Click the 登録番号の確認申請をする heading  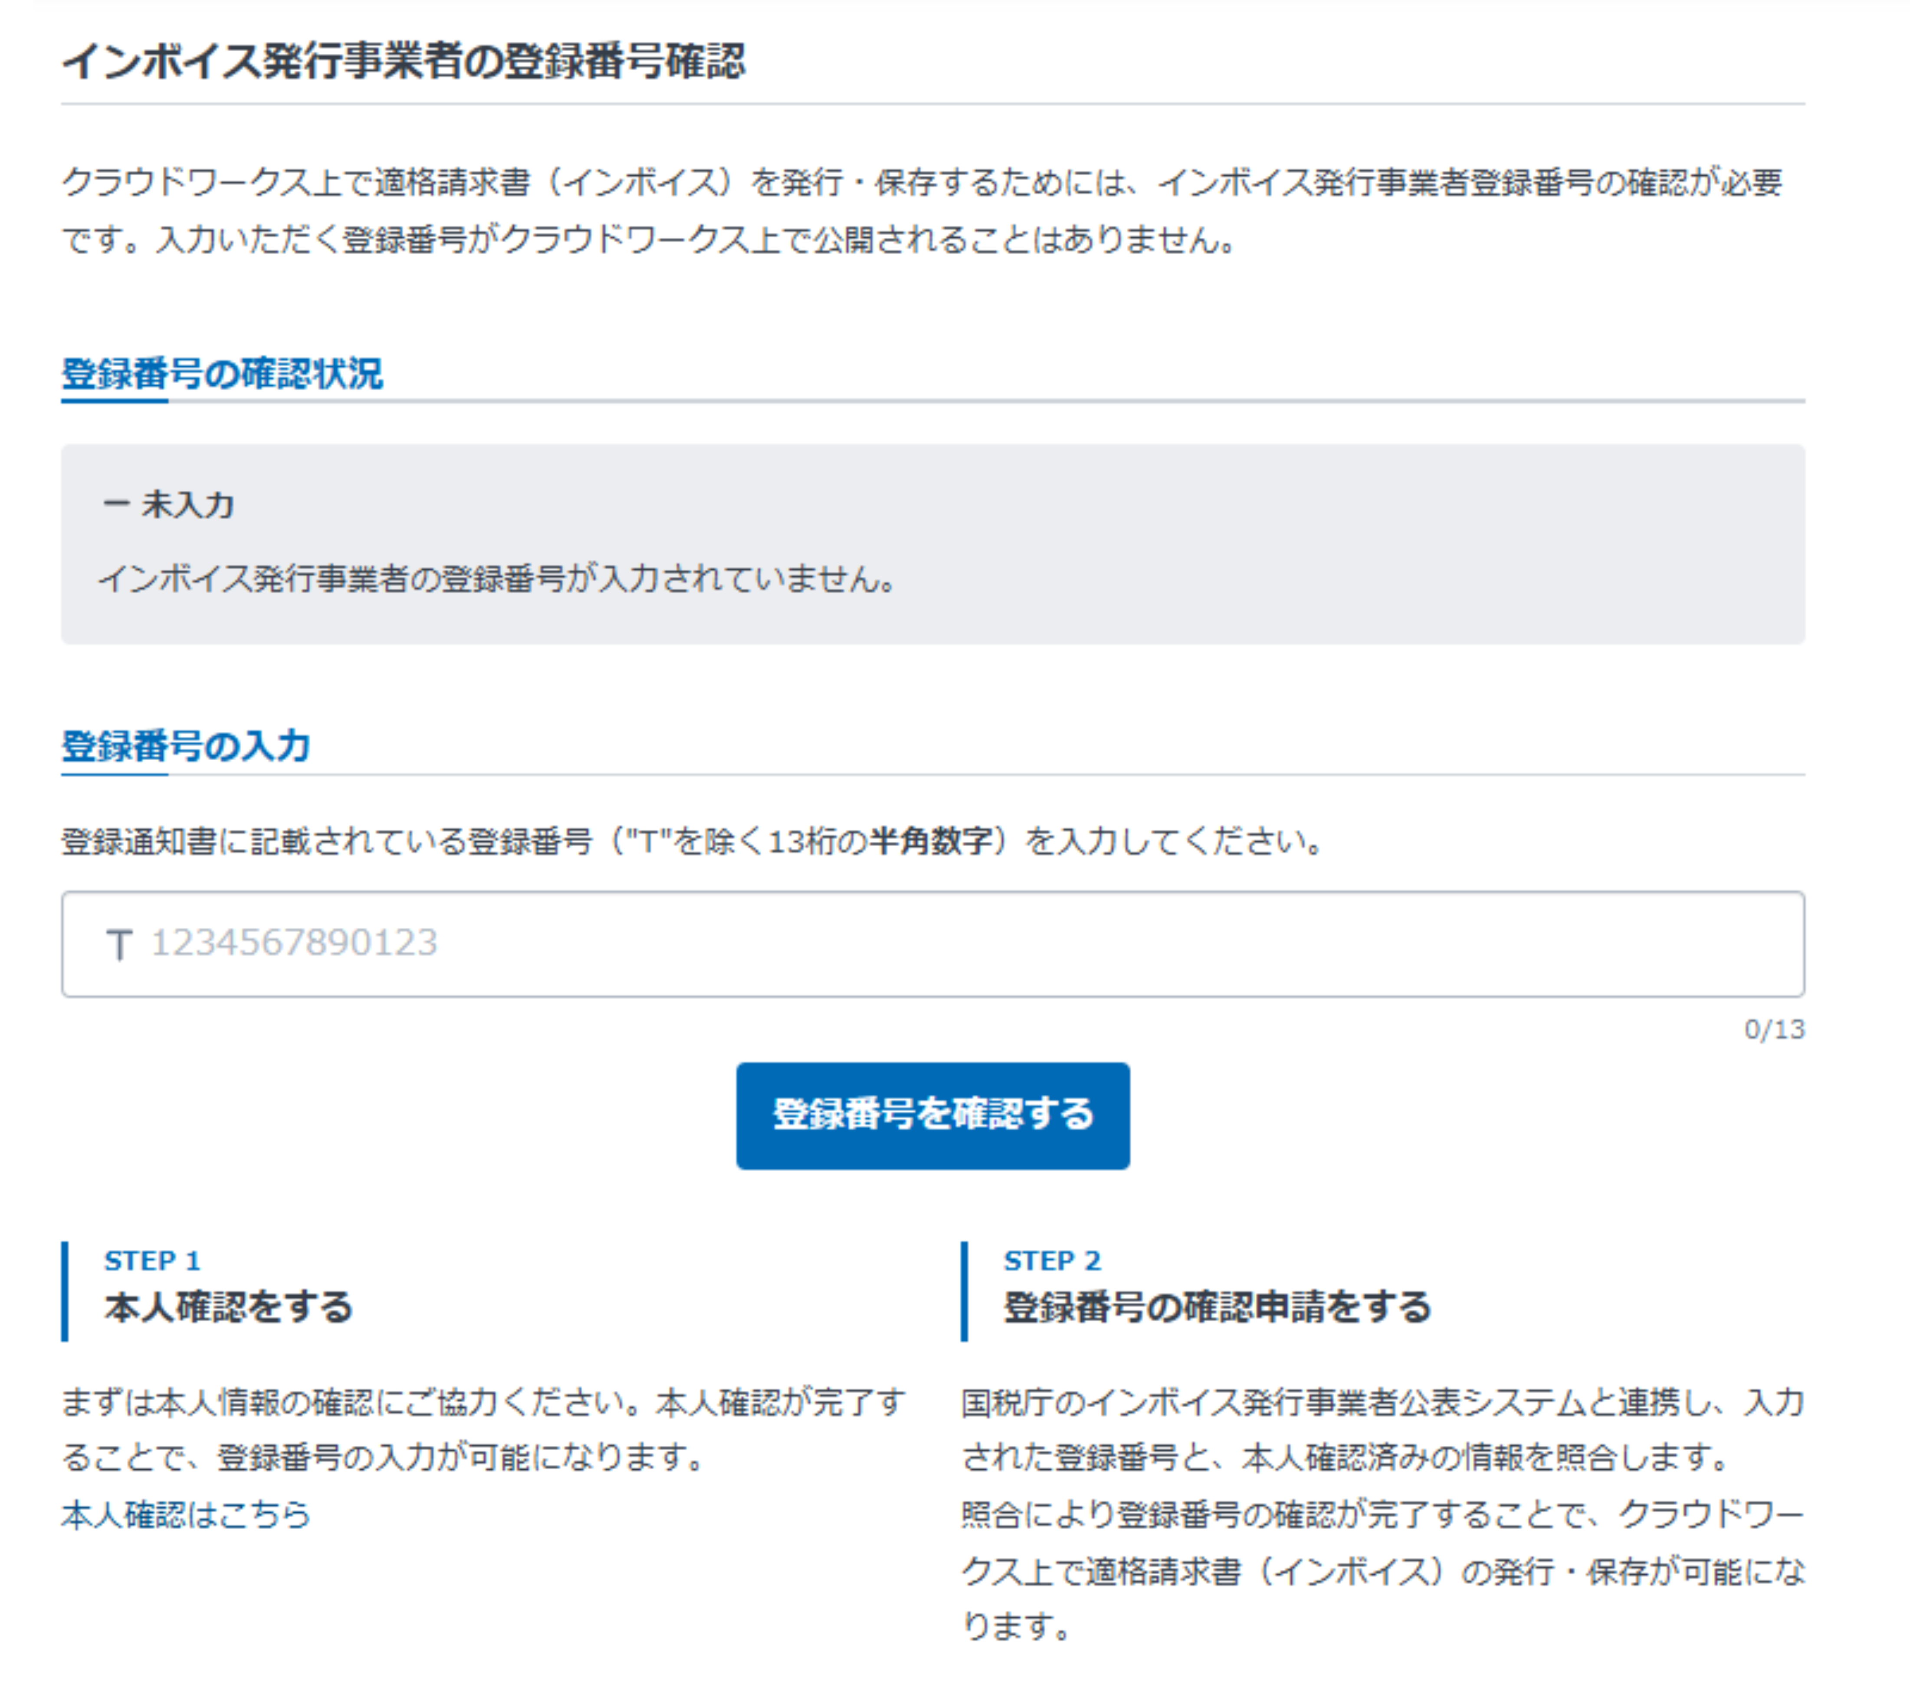(1218, 1306)
